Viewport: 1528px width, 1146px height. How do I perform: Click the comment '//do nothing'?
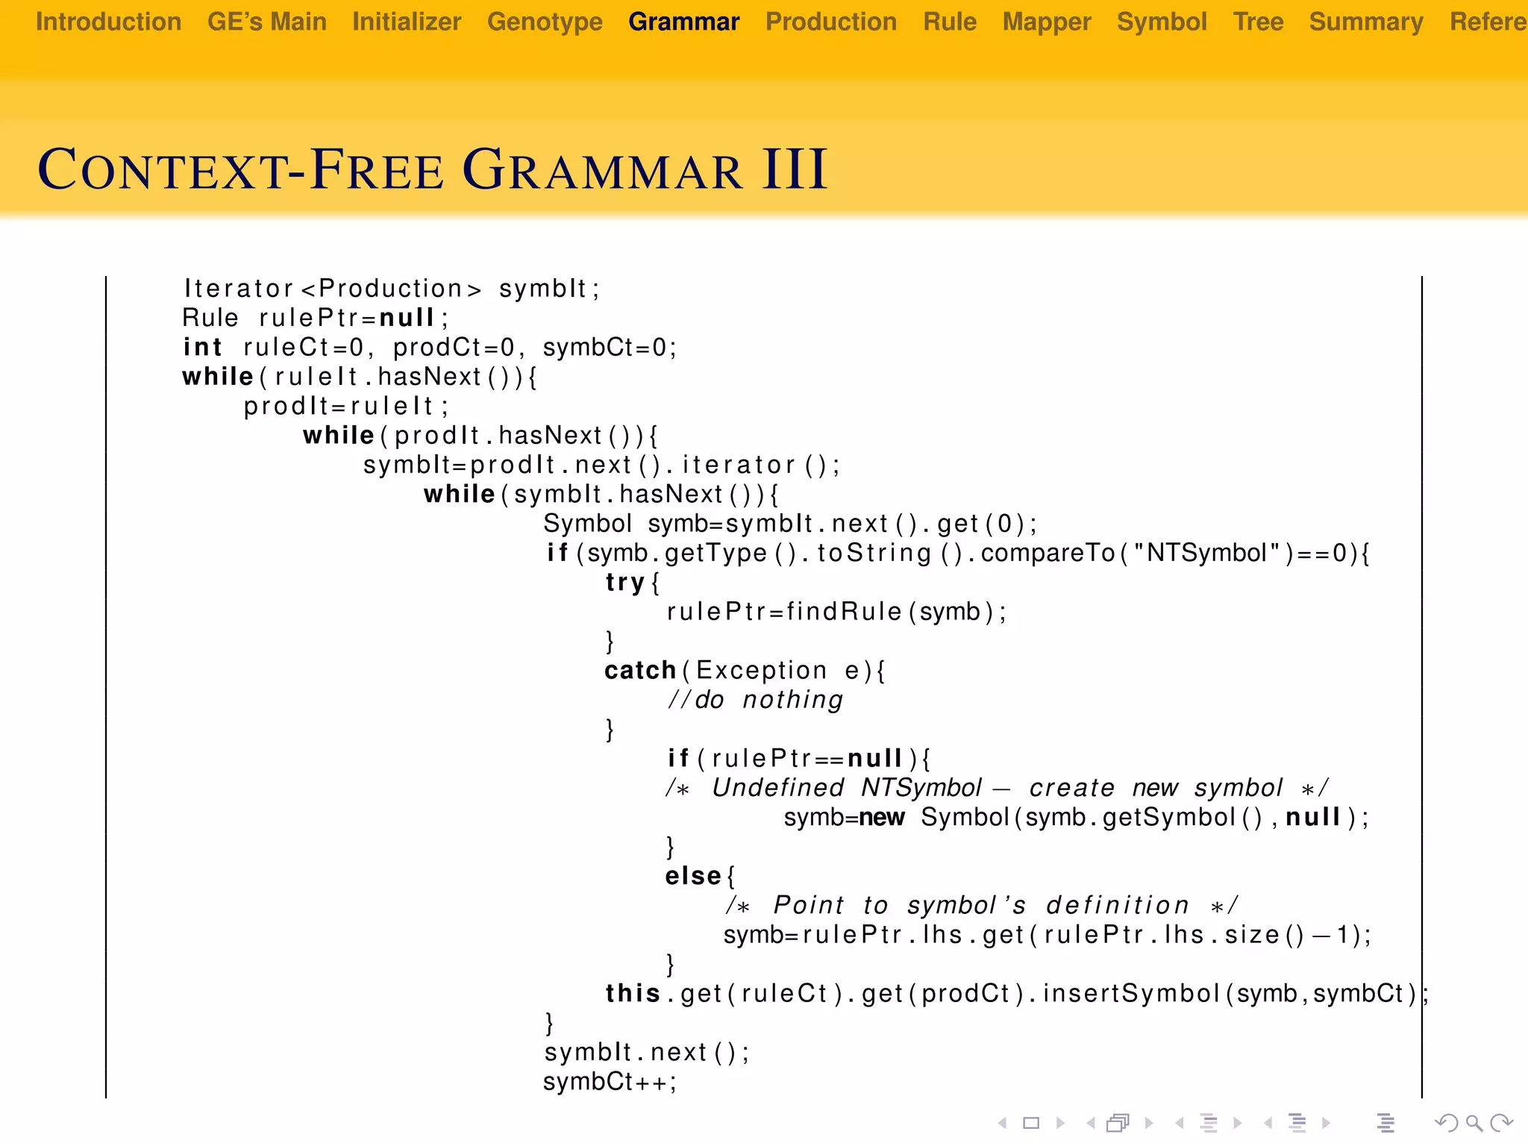click(x=755, y=700)
